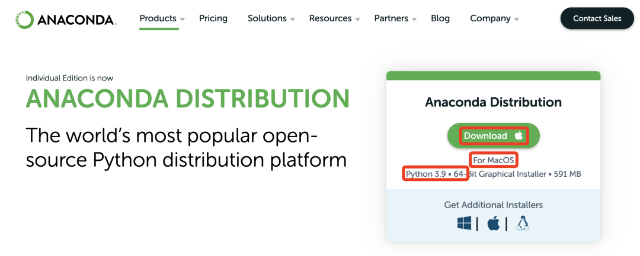
Task: Select the Windows installer icon
Action: (x=464, y=223)
